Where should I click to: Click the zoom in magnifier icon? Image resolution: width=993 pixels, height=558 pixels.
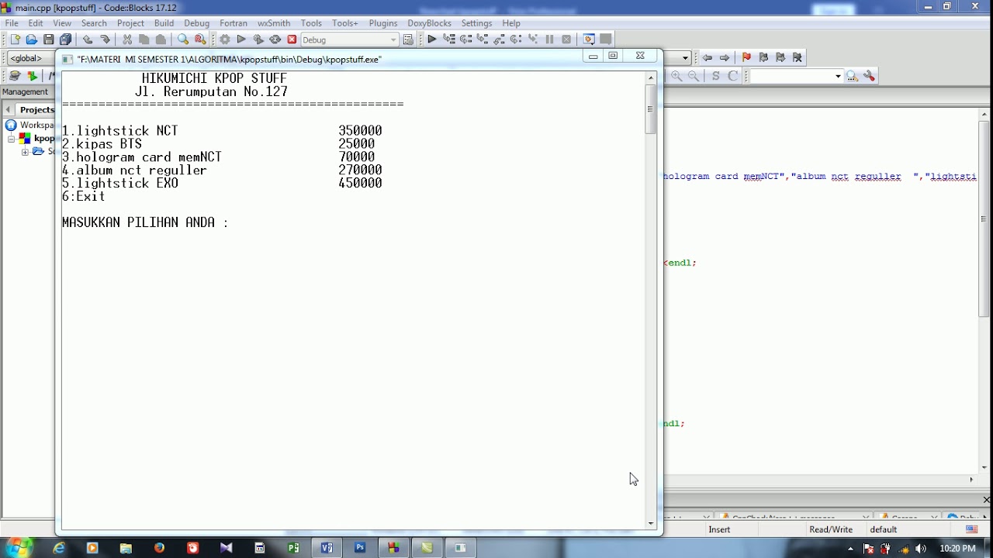pos(676,76)
